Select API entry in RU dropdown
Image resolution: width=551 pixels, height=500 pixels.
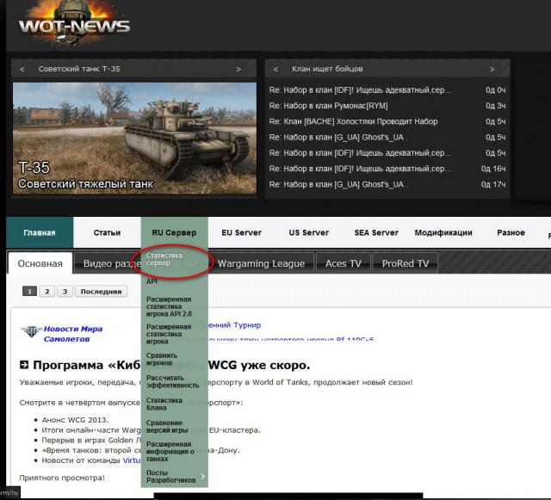[152, 281]
